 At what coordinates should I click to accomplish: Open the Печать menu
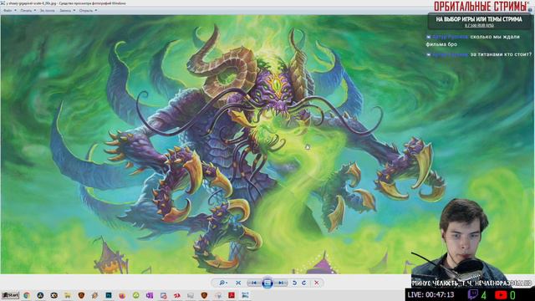coord(28,11)
